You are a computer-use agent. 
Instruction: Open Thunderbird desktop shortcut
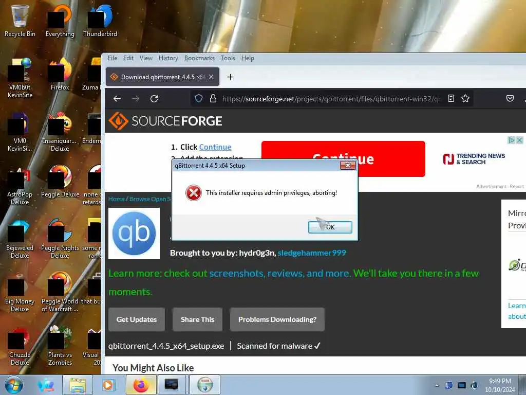tap(100, 21)
